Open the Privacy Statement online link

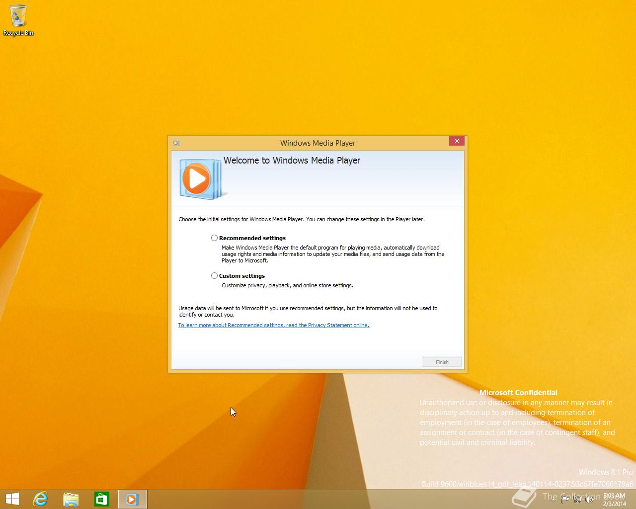tap(274, 325)
